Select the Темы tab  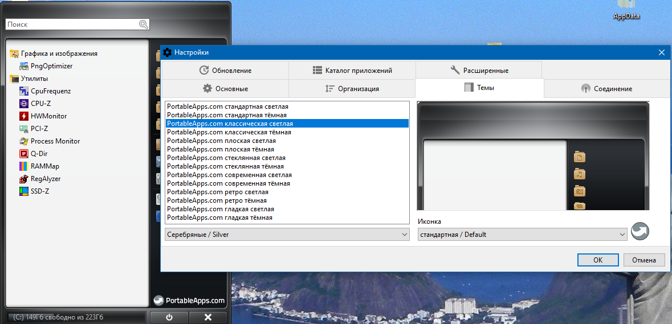click(479, 88)
